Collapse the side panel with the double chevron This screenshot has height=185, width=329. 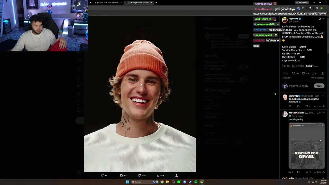(275, 20)
